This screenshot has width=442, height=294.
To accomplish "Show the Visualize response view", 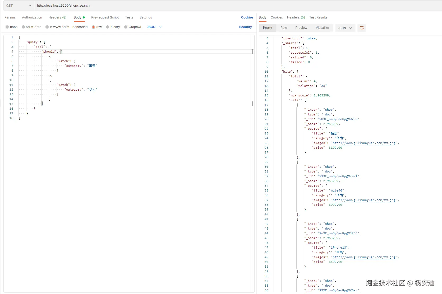I will pos(322,28).
